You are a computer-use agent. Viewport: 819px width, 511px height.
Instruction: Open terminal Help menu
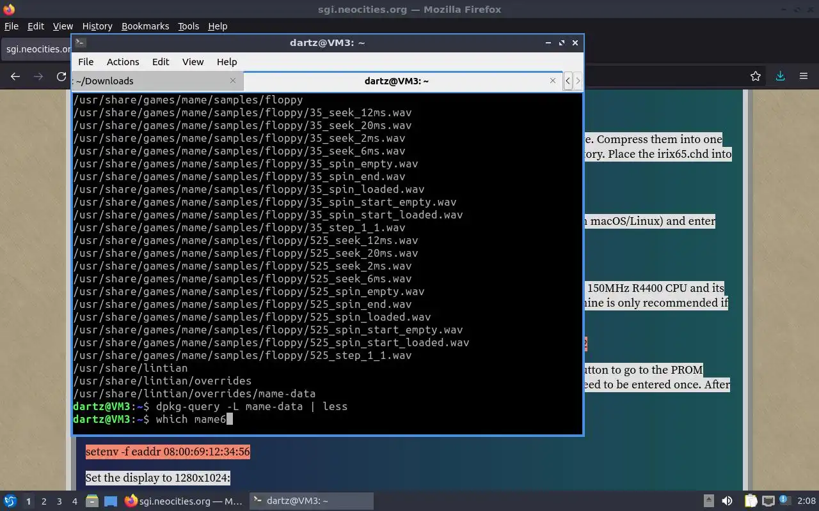pos(227,62)
